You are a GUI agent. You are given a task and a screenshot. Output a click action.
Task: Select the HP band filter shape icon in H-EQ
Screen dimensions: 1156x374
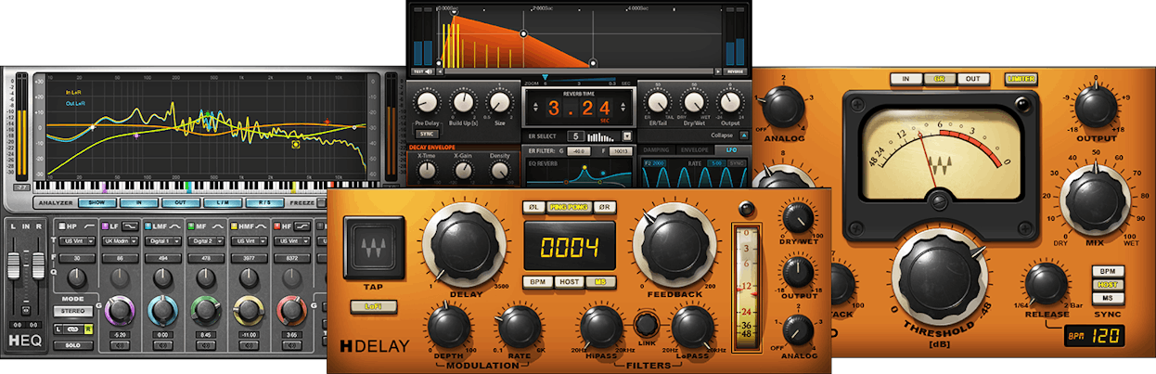[89, 226]
